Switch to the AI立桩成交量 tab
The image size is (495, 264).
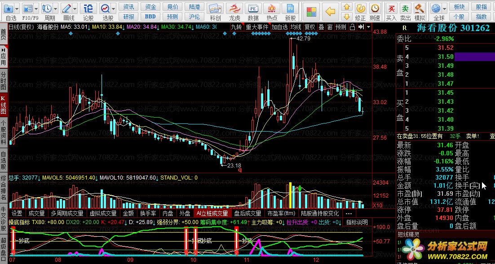pyautogui.click(x=212, y=214)
